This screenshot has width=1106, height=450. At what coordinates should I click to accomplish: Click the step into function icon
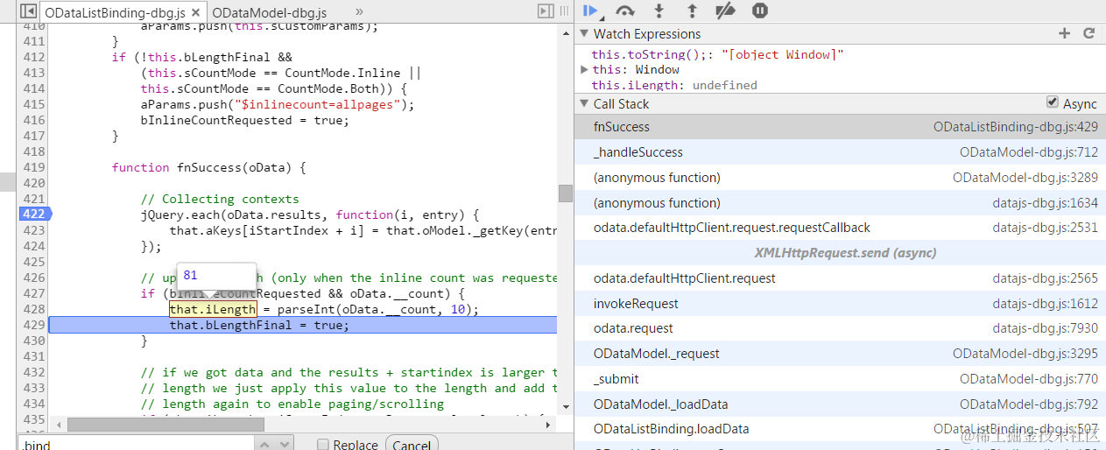pos(659,11)
